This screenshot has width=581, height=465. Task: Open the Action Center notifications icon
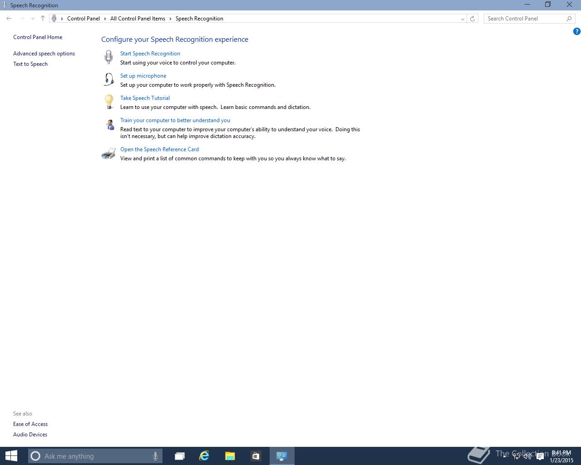540,456
